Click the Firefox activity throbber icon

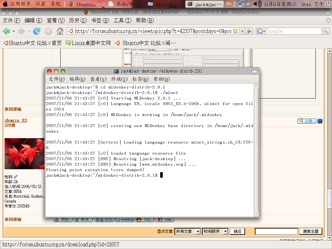[328, 20]
